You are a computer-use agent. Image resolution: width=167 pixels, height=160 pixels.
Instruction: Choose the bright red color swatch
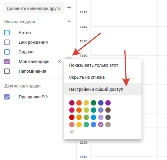click(x=72, y=117)
